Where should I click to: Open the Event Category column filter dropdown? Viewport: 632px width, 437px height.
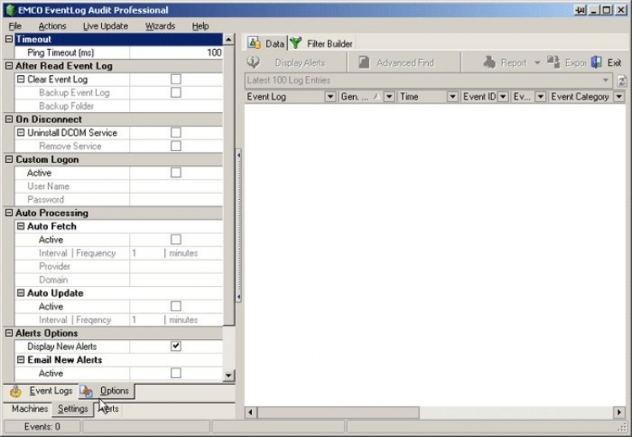click(619, 97)
